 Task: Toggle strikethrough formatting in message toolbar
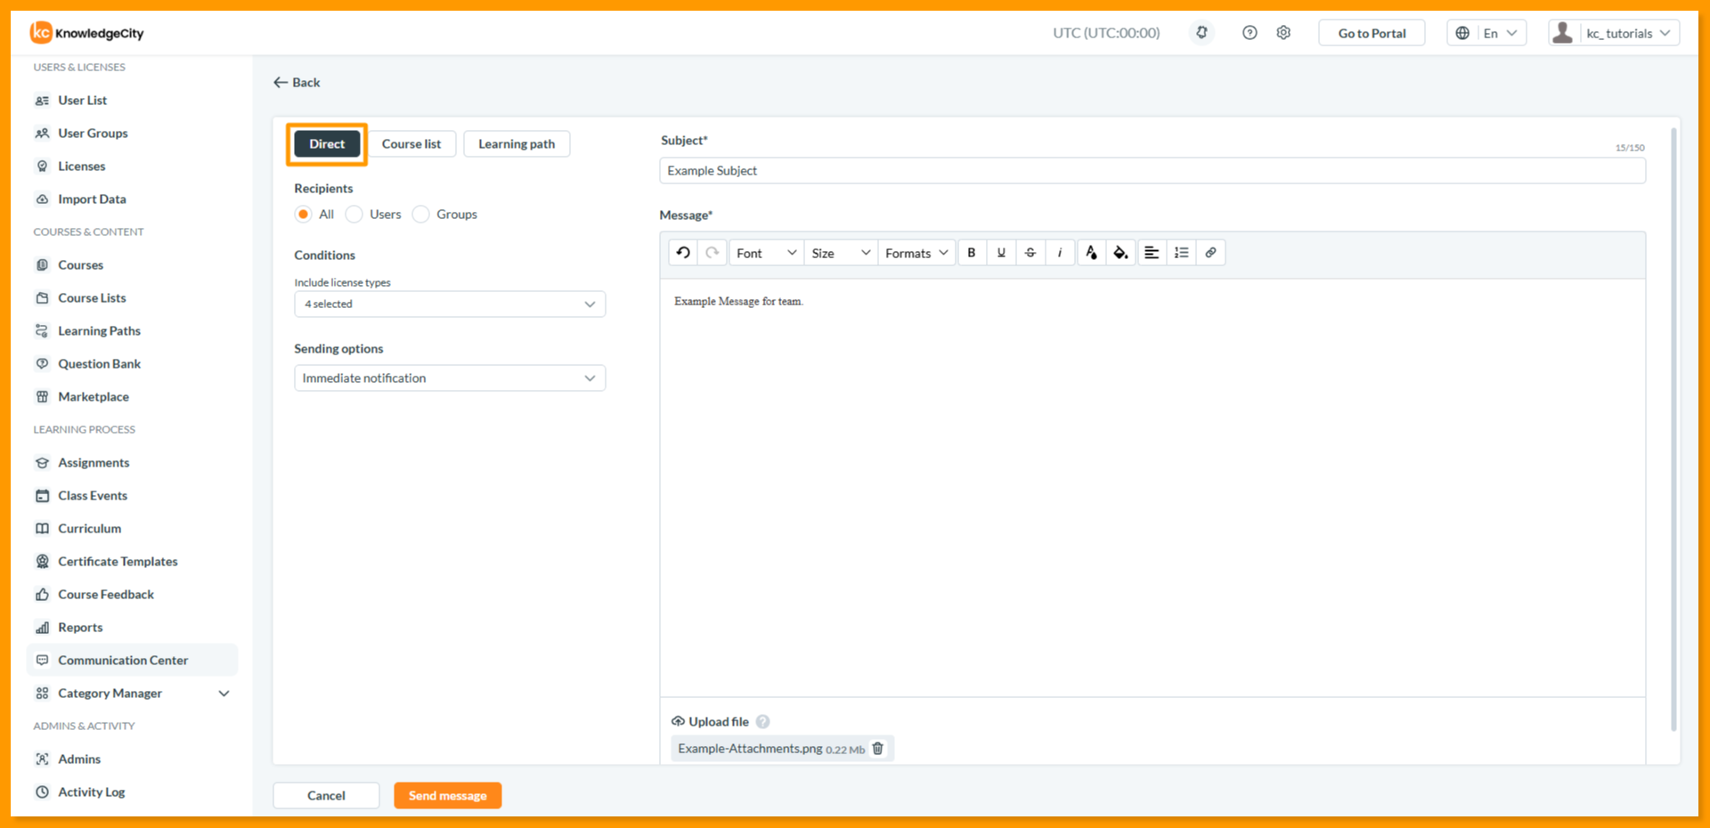click(1030, 253)
